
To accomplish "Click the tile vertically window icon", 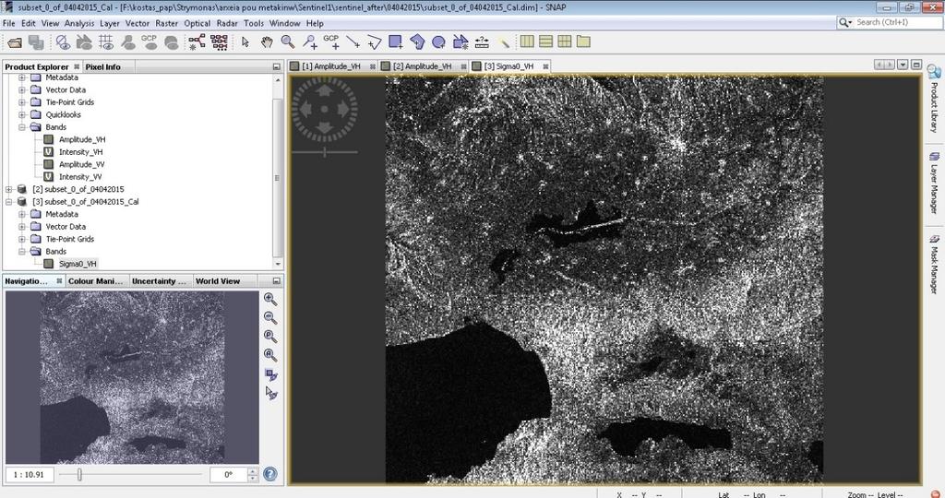I will 546,41.
